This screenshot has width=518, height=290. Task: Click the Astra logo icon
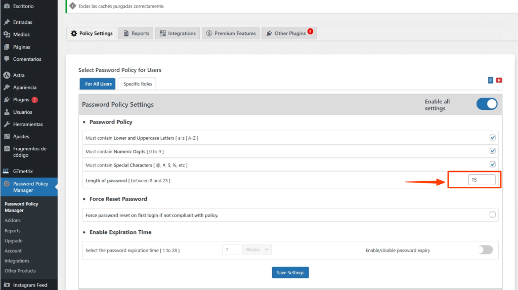[7, 75]
